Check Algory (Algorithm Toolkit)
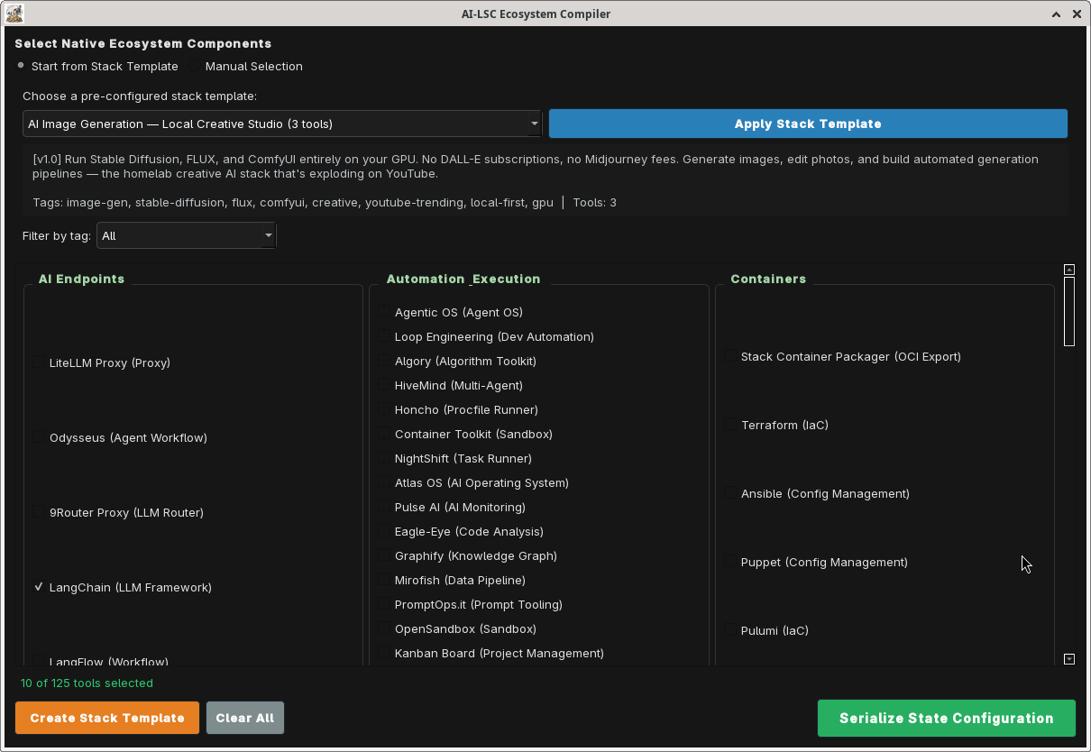The image size is (1091, 752). coord(457,362)
